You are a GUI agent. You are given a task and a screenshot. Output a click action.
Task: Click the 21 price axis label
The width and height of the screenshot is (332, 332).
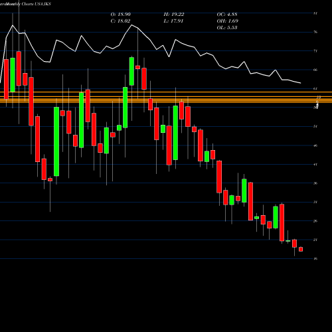315,240
